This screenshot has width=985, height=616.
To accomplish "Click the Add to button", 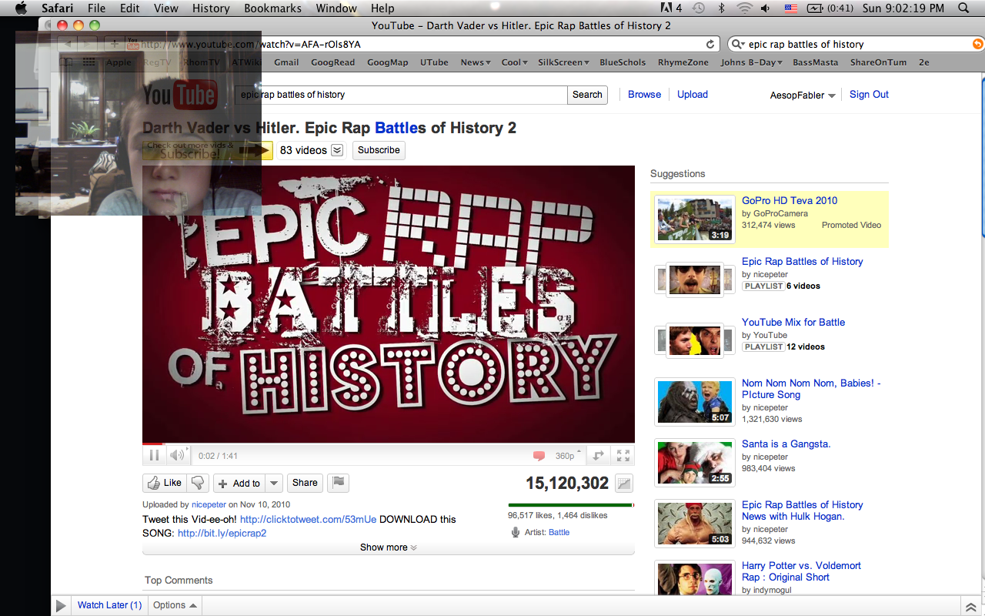I will click(x=239, y=483).
